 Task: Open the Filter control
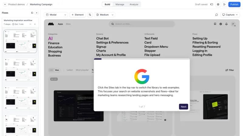tap(230, 70)
